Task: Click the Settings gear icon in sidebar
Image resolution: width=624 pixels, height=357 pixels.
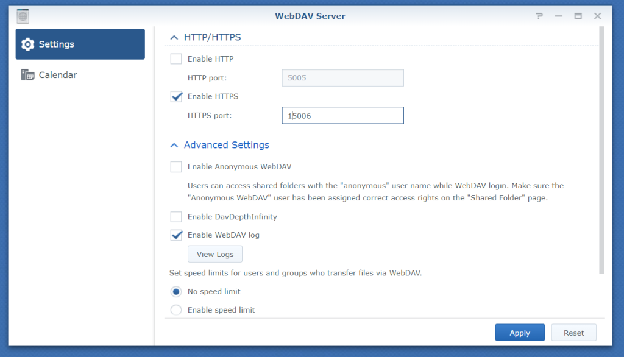Action: (27, 44)
